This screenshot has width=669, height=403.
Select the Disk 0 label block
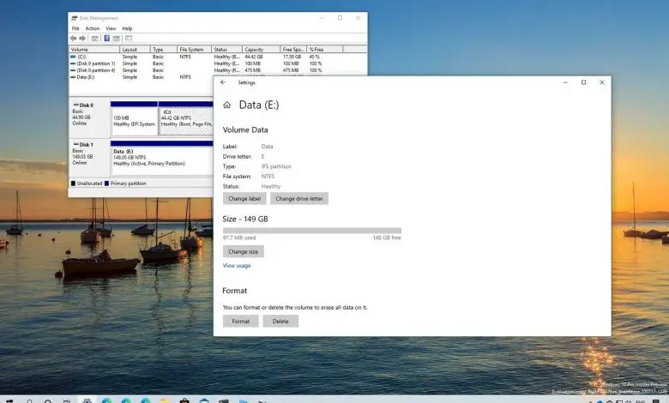(88, 117)
